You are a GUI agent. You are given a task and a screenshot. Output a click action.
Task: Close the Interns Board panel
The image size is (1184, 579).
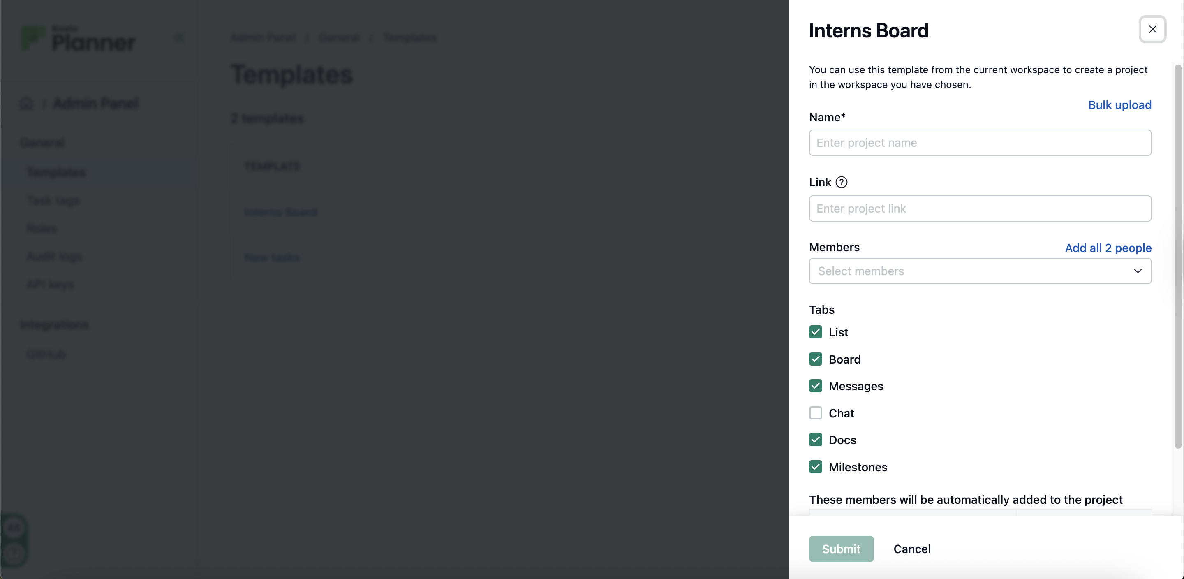(1152, 29)
